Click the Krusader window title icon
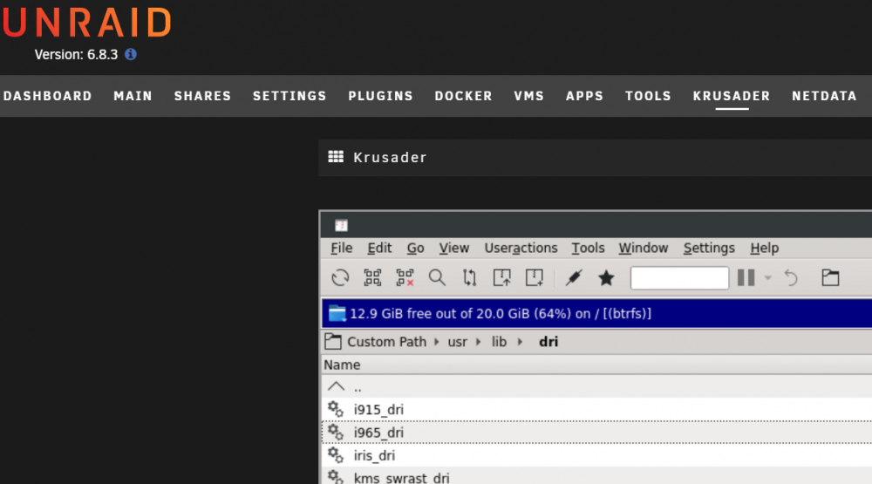The width and height of the screenshot is (872, 484). tap(341, 225)
